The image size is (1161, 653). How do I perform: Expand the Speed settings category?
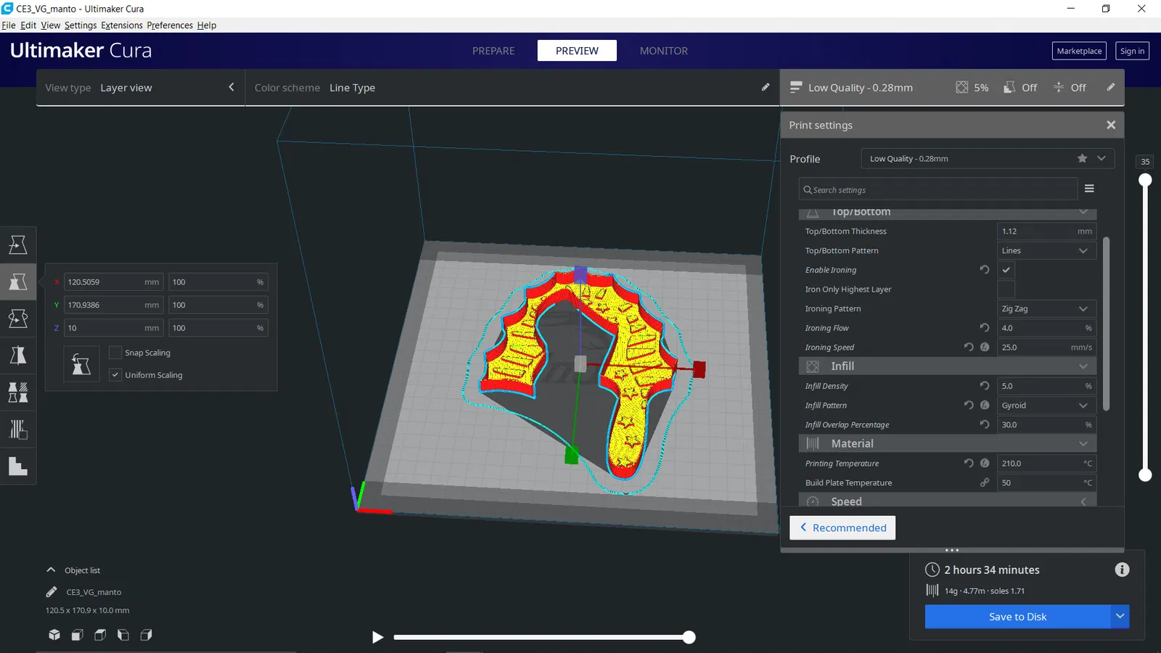coord(948,501)
